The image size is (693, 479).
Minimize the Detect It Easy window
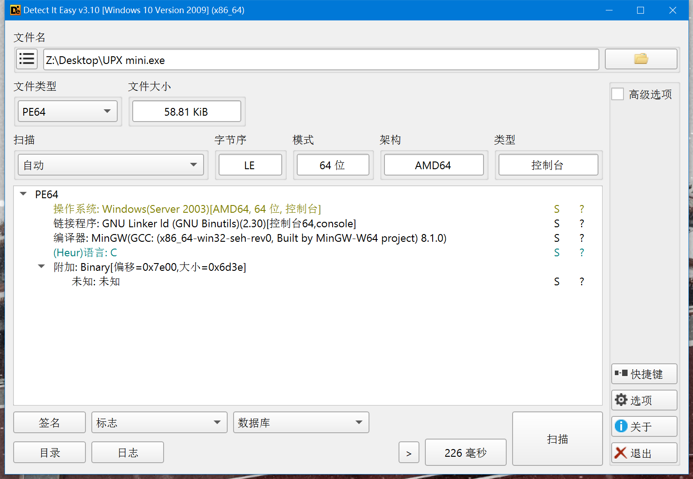pyautogui.click(x=609, y=10)
